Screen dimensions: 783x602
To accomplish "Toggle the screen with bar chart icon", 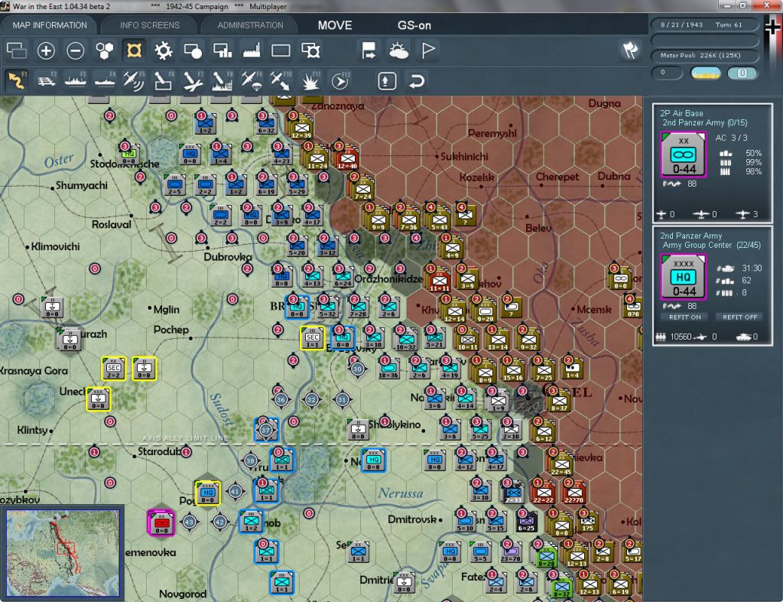I will (223, 50).
